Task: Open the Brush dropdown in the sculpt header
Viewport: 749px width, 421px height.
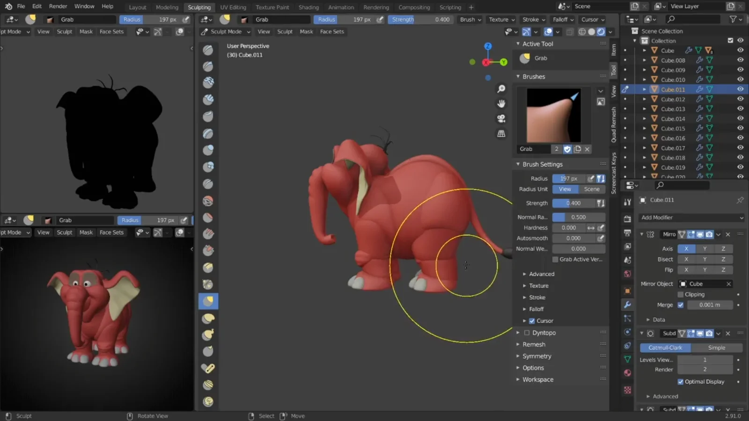Action: tap(470, 19)
